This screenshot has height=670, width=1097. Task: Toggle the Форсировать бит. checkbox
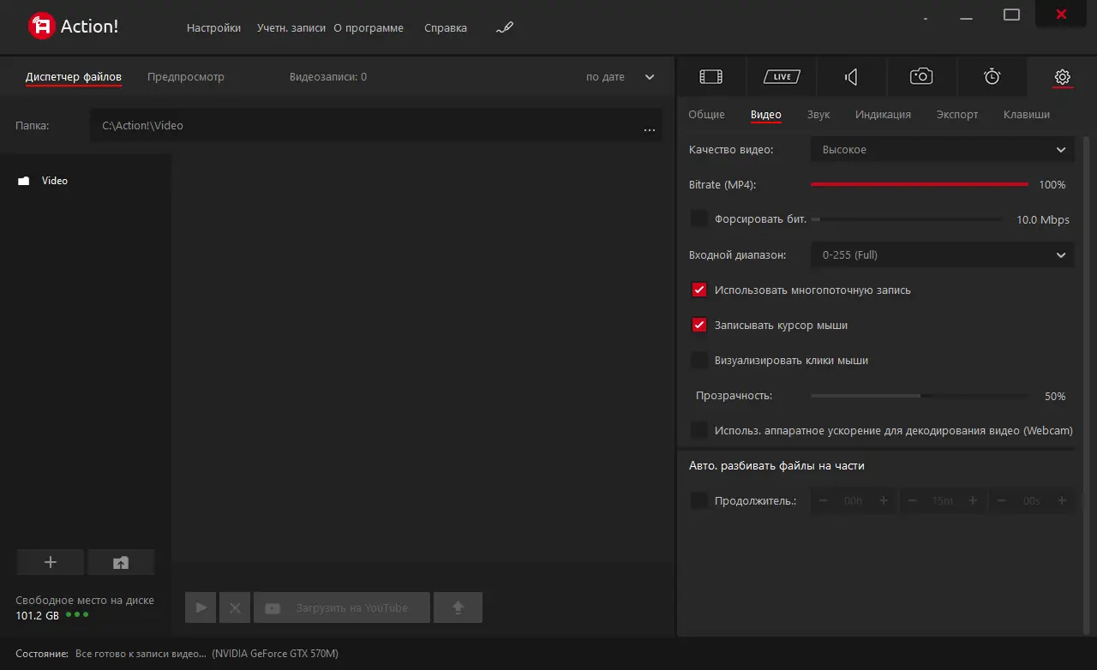point(699,218)
